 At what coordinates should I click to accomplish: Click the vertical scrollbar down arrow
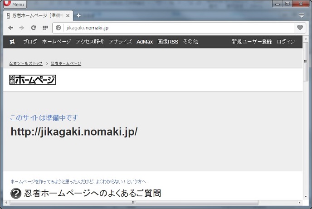point(306,197)
